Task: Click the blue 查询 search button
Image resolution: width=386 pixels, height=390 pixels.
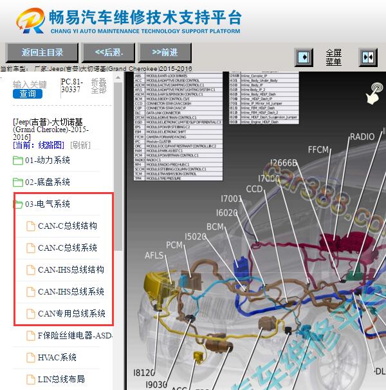Action: pos(28,93)
